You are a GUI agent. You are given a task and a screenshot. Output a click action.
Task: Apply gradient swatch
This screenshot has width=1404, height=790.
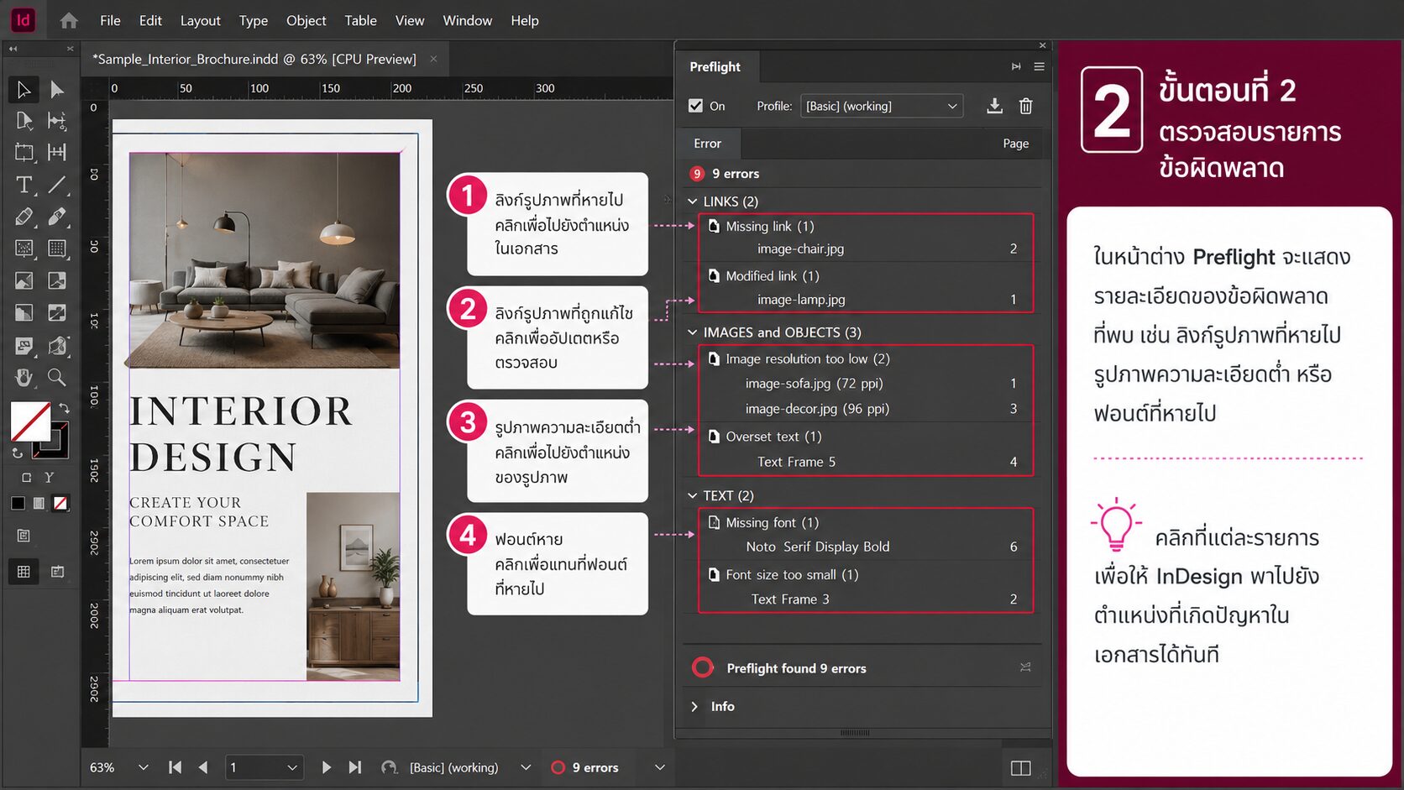coord(39,503)
